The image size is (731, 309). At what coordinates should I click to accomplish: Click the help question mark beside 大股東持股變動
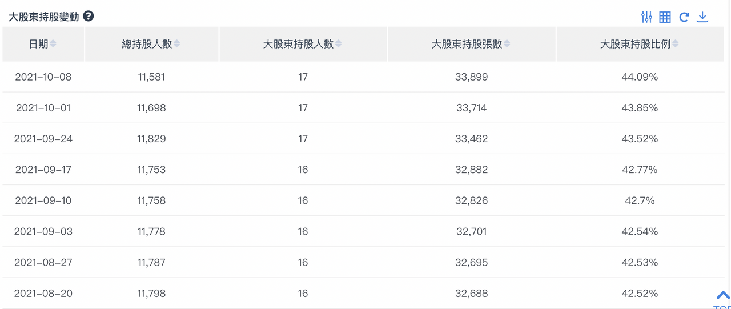click(89, 17)
